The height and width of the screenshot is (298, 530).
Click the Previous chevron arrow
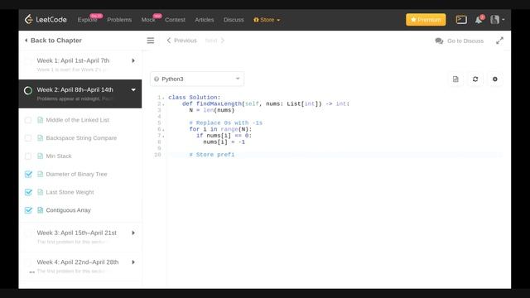tap(169, 41)
